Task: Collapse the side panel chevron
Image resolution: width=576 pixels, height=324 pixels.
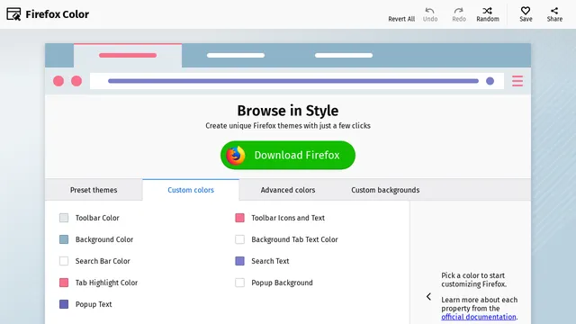Action: coord(428,296)
